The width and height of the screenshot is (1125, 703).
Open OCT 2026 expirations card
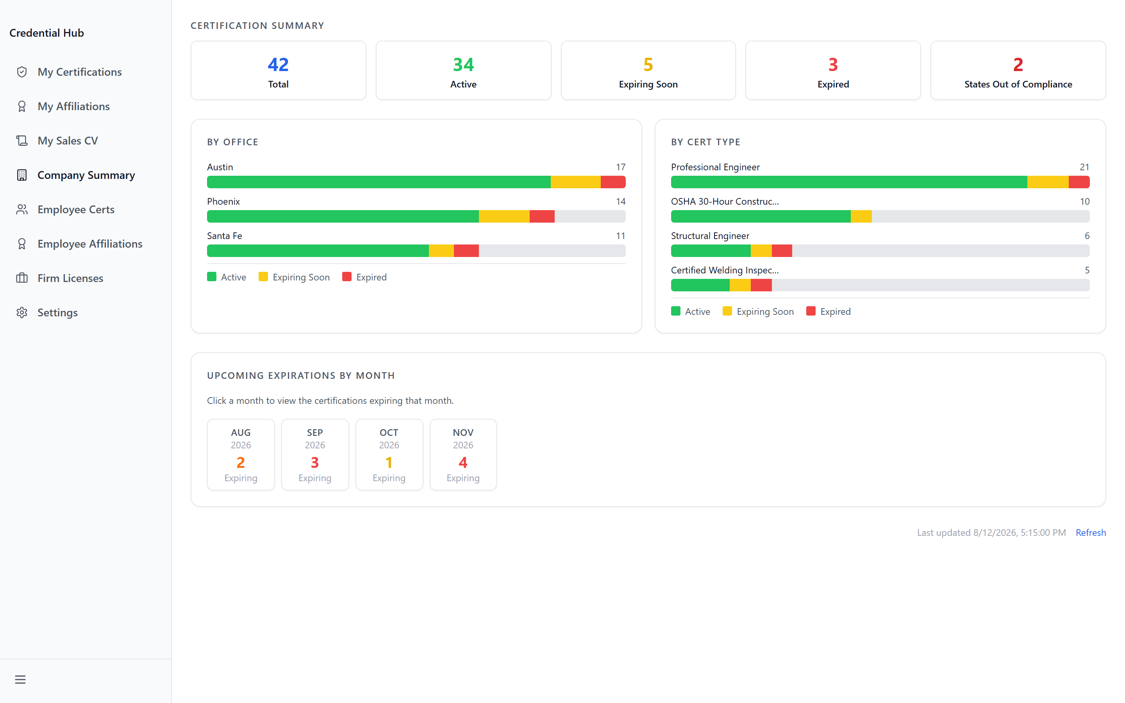click(x=389, y=454)
